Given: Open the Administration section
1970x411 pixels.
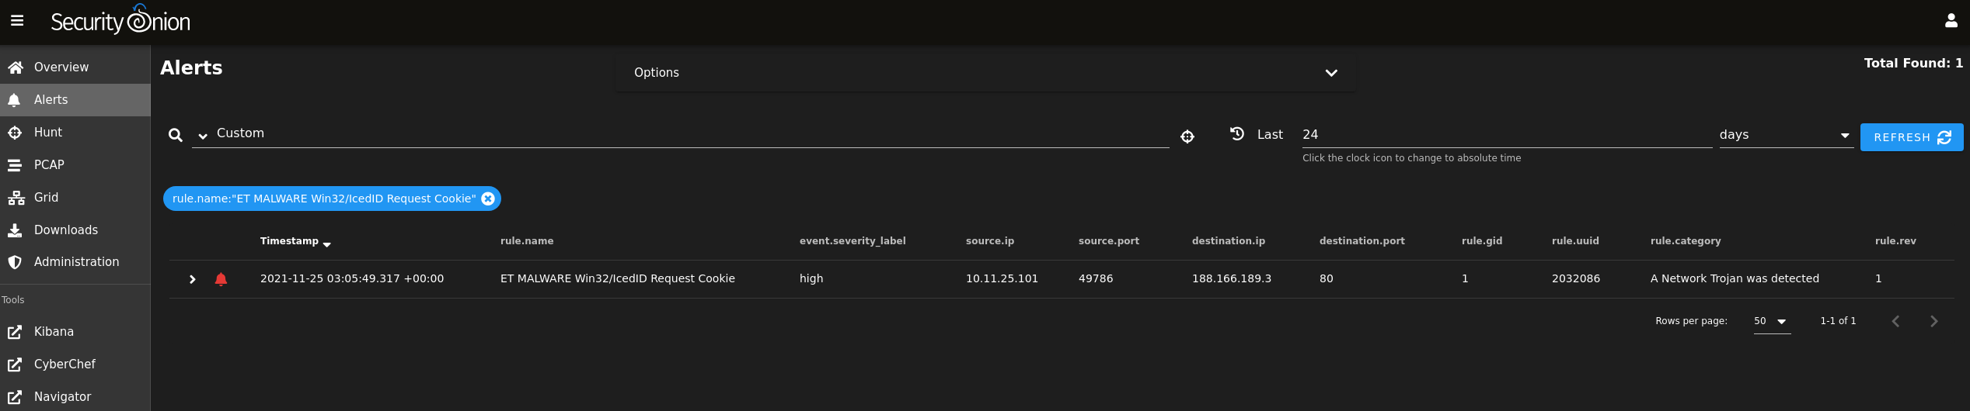Looking at the screenshot, I should (75, 262).
